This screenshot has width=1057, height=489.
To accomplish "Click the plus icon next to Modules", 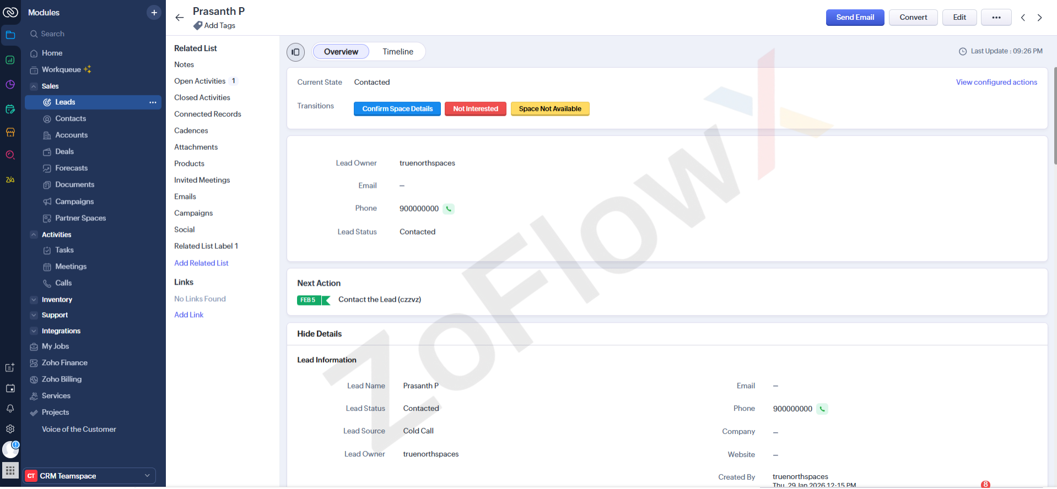I will pyautogui.click(x=154, y=13).
